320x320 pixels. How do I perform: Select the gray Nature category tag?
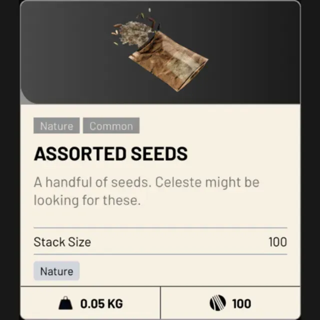pos(56,126)
